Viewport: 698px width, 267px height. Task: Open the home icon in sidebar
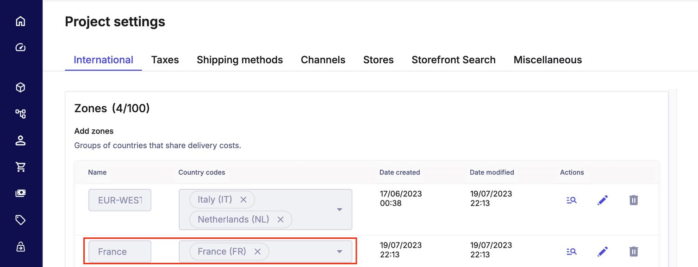(20, 21)
